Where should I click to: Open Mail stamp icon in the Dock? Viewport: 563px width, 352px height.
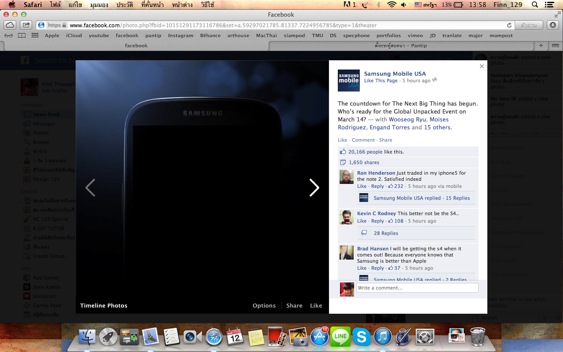point(150,337)
